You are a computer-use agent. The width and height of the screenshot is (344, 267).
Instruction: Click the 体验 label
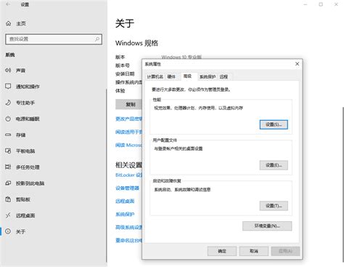click(x=120, y=90)
